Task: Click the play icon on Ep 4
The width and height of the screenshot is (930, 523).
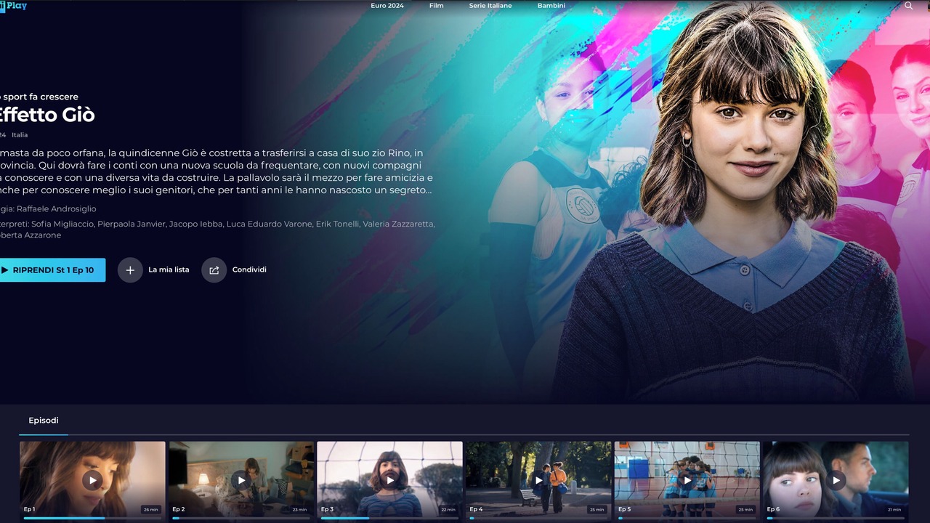Action: click(x=538, y=480)
